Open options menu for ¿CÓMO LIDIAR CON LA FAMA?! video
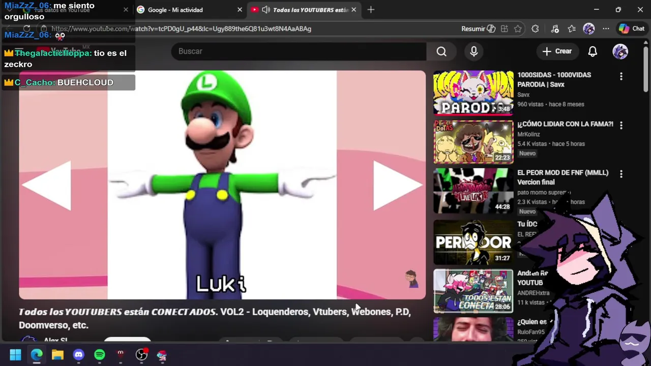This screenshot has width=651, height=366. coord(621,125)
